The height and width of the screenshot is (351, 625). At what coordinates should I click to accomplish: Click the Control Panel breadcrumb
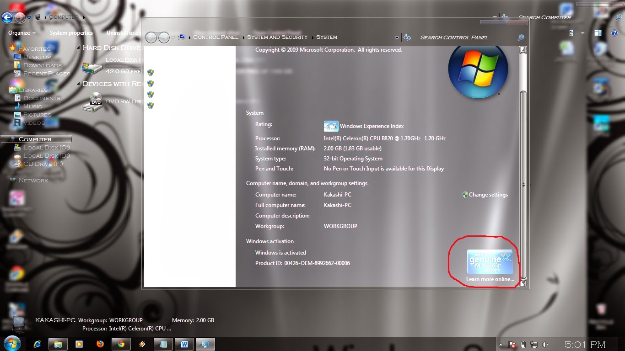coord(216,37)
